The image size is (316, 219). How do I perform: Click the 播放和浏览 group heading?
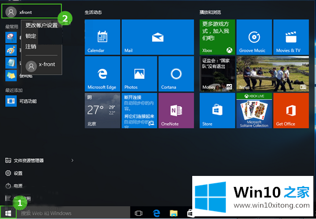point(210,13)
